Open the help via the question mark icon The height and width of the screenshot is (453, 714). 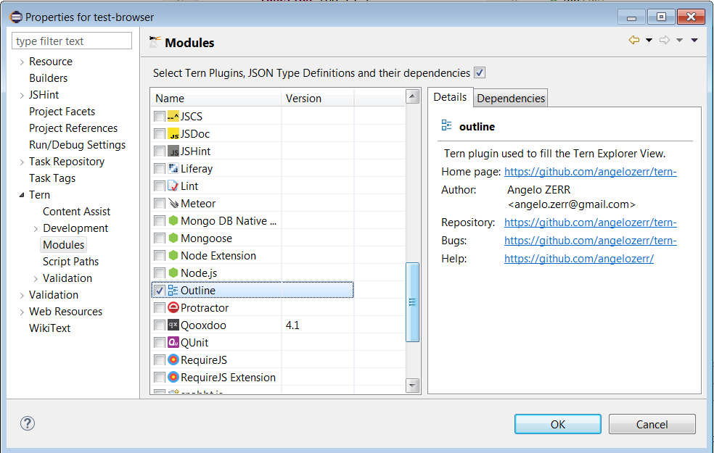pyautogui.click(x=27, y=423)
